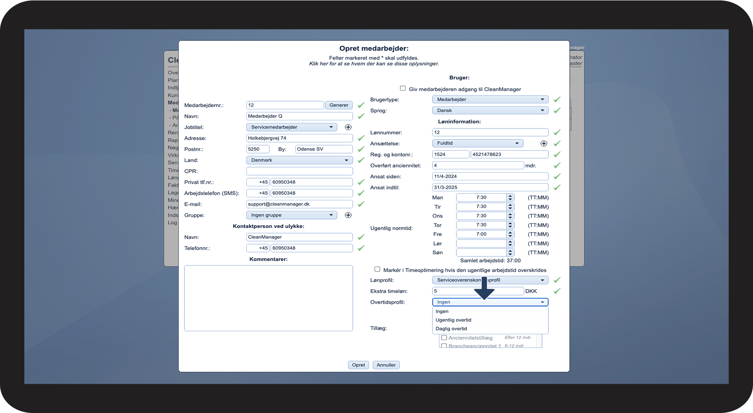Focus the employee Navn field 'Medarbejder Q'
Image resolution: width=753 pixels, height=413 pixels.
[x=300, y=116]
